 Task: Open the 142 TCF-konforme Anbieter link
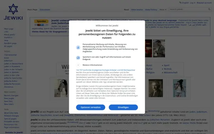click(x=106, y=70)
